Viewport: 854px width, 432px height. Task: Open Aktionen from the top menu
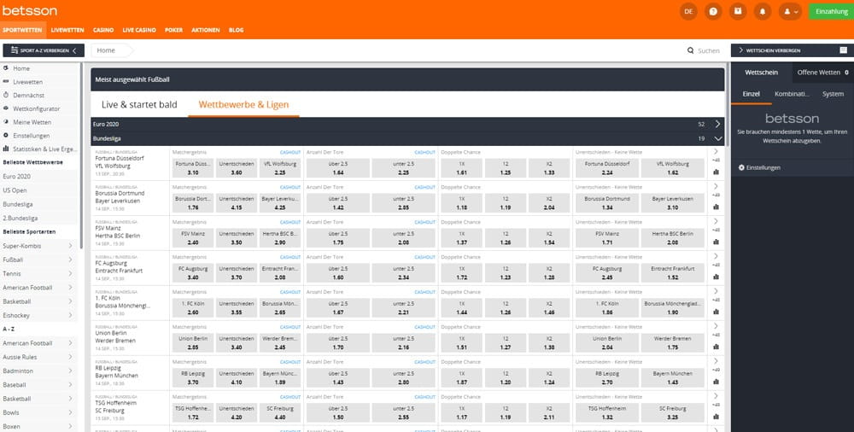coord(206,31)
